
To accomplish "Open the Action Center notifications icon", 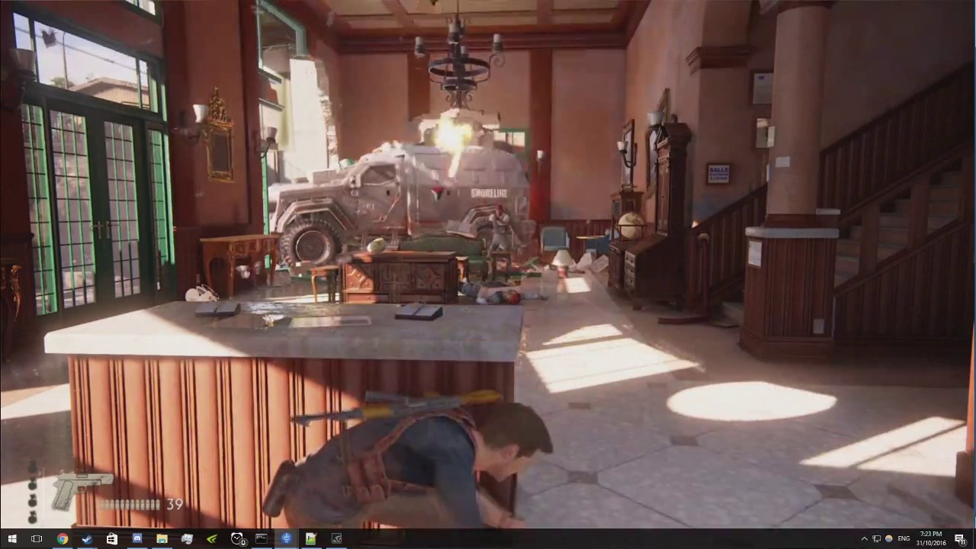I will 960,539.
